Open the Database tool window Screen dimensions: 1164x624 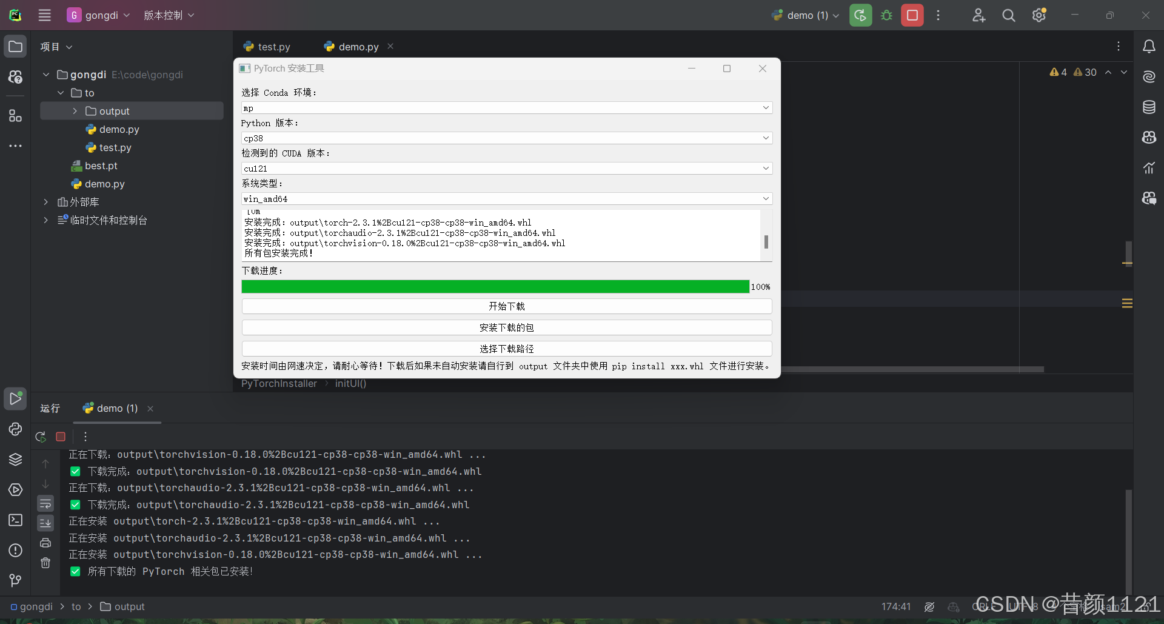tap(1149, 107)
